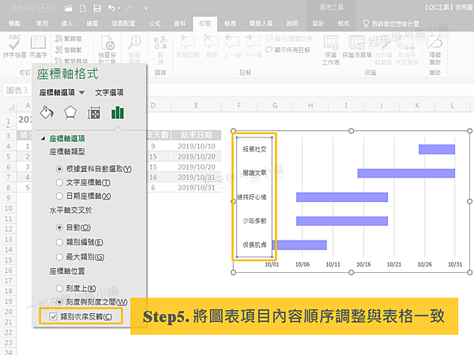The image size is (474, 355).
Task: Click lightbulb 告訴我您想做什麼 search
Action: coord(391,24)
